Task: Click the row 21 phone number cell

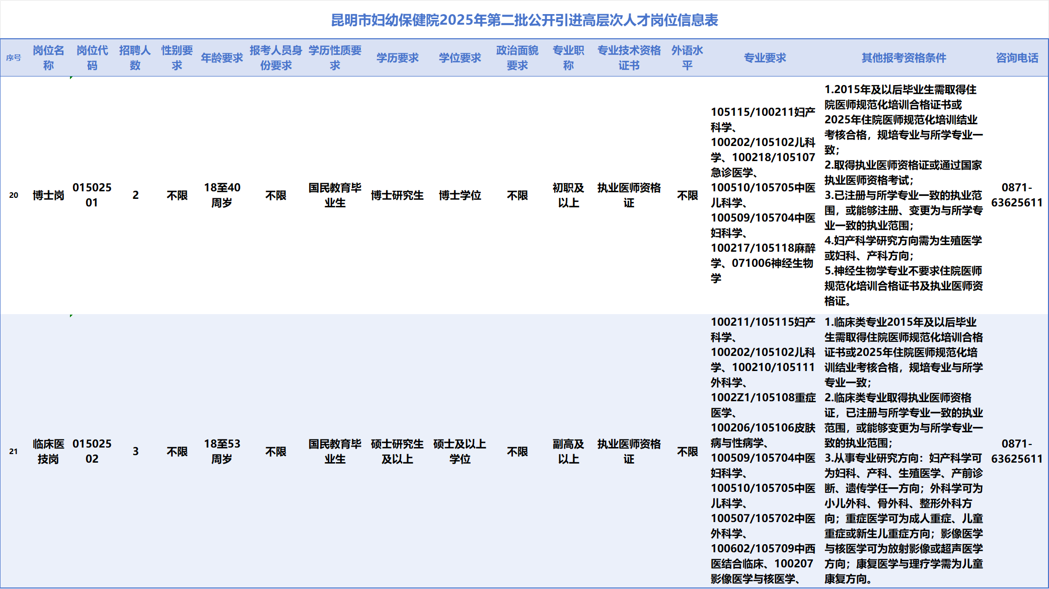Action: pyautogui.click(x=1017, y=452)
